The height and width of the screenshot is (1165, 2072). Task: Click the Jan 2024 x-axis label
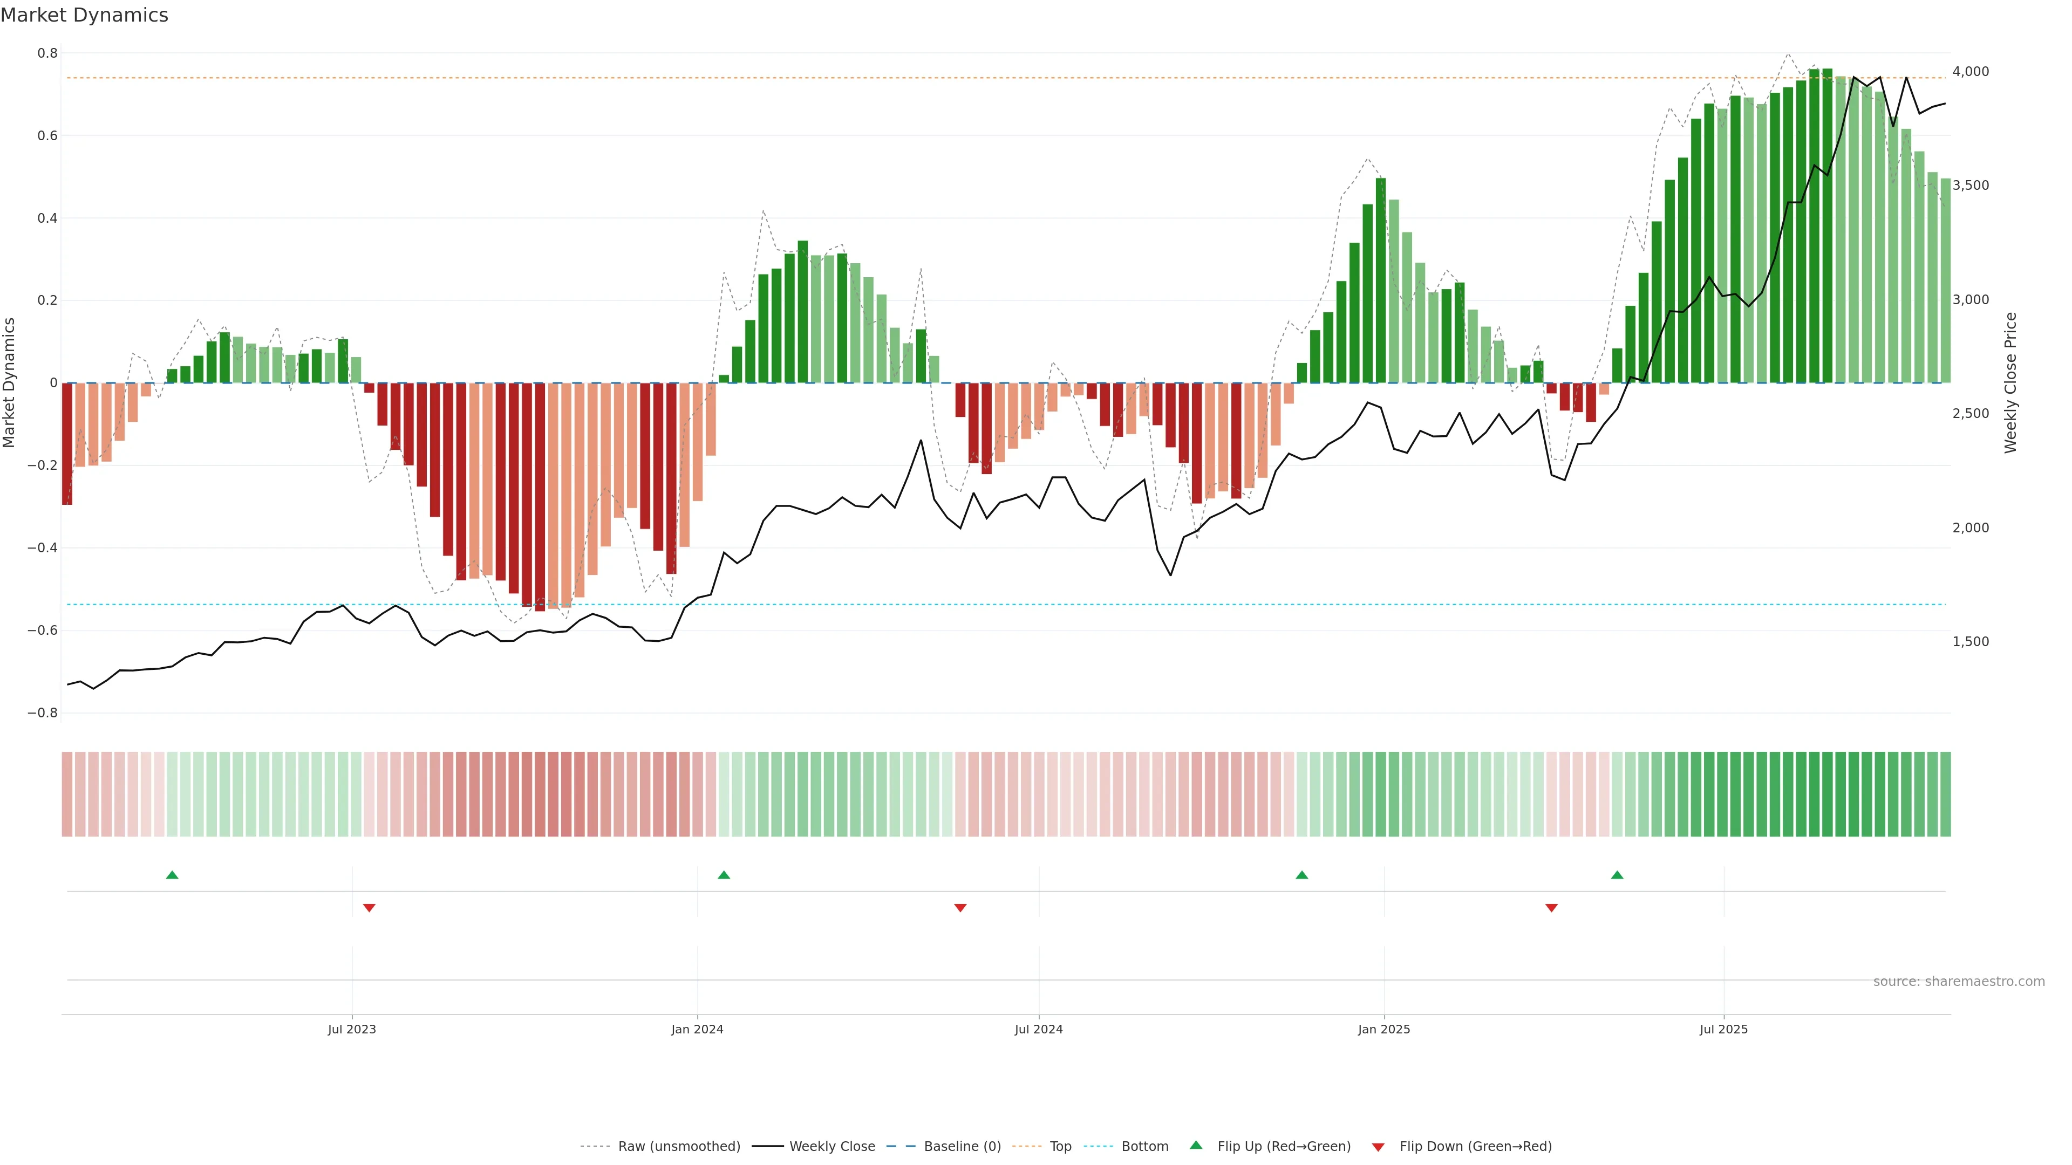click(x=697, y=1029)
